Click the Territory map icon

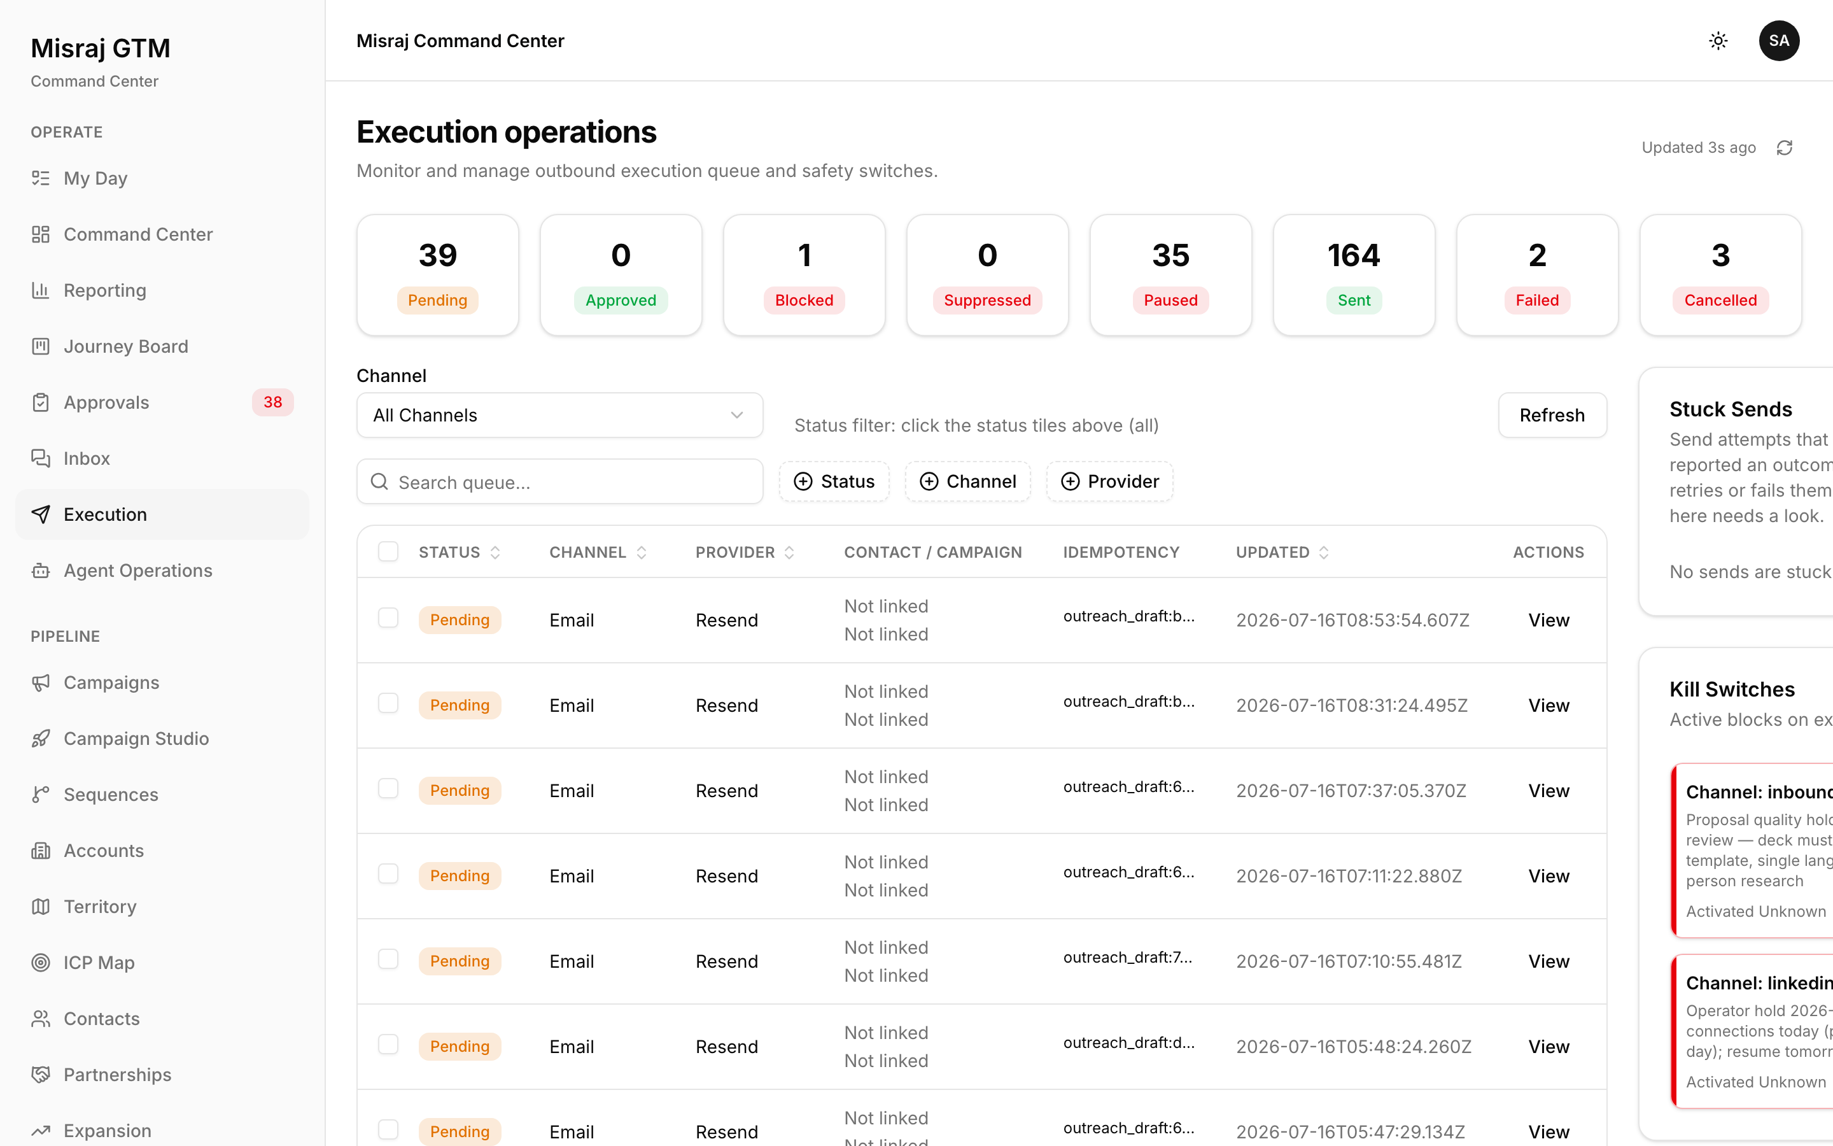click(41, 907)
